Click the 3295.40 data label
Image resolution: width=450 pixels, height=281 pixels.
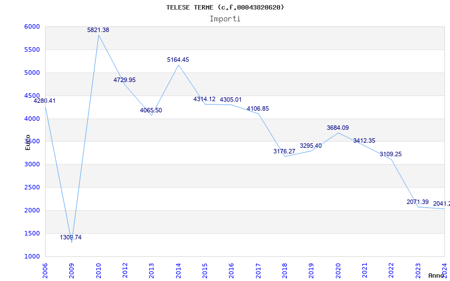[x=310, y=146]
